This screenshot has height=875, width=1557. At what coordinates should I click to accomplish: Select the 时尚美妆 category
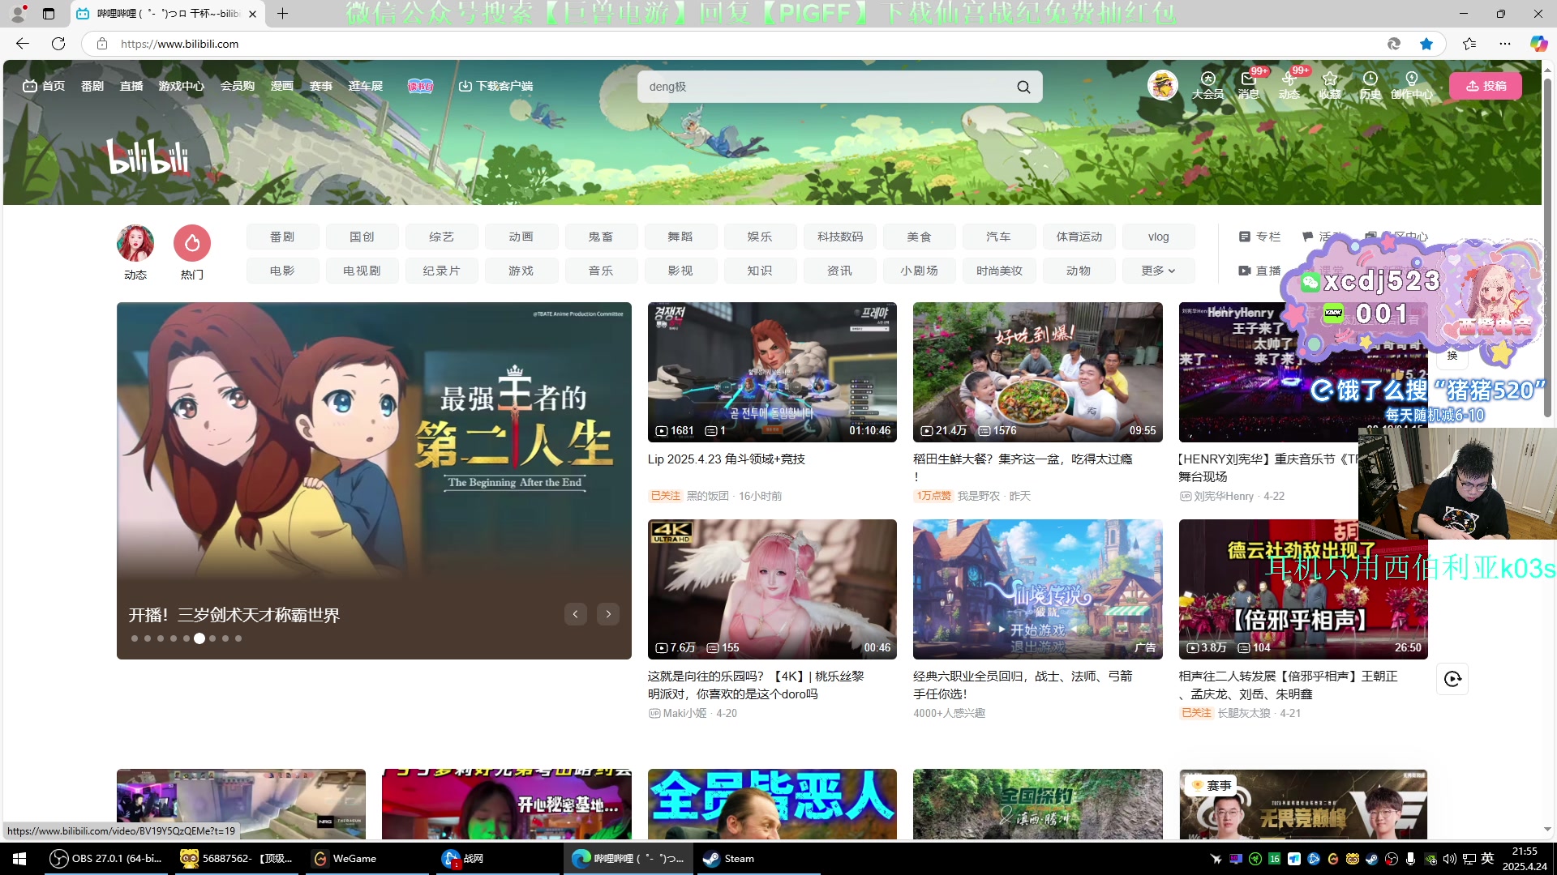pos(999,271)
